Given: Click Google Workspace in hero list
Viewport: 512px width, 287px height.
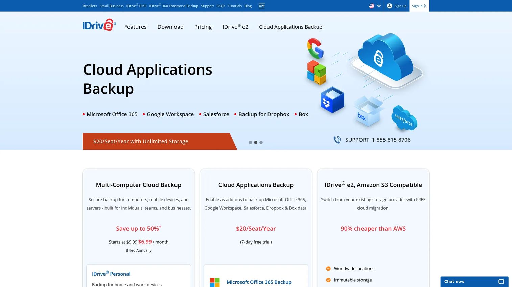Looking at the screenshot, I should click(x=170, y=114).
